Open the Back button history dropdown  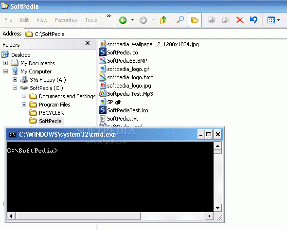tap(132, 20)
